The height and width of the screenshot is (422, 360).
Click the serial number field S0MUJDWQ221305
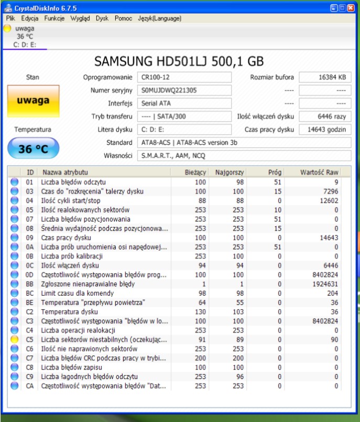point(184,90)
